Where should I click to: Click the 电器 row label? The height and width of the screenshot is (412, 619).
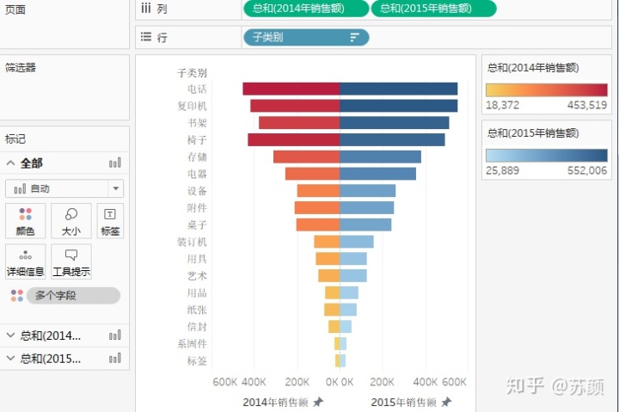click(197, 174)
